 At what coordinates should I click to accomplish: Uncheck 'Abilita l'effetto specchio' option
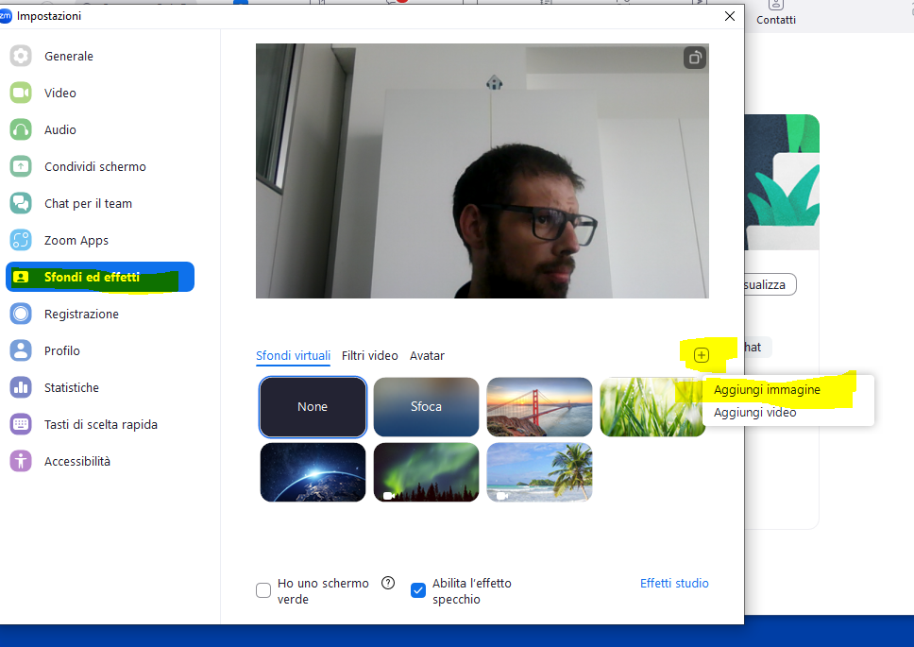tap(418, 590)
